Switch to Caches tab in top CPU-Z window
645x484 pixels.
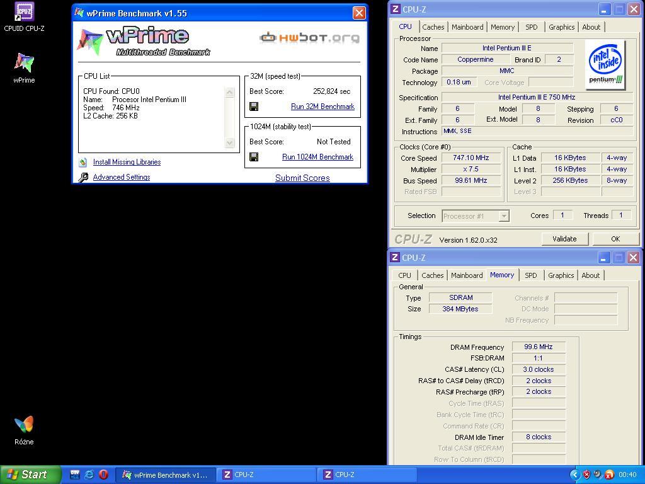point(433,27)
